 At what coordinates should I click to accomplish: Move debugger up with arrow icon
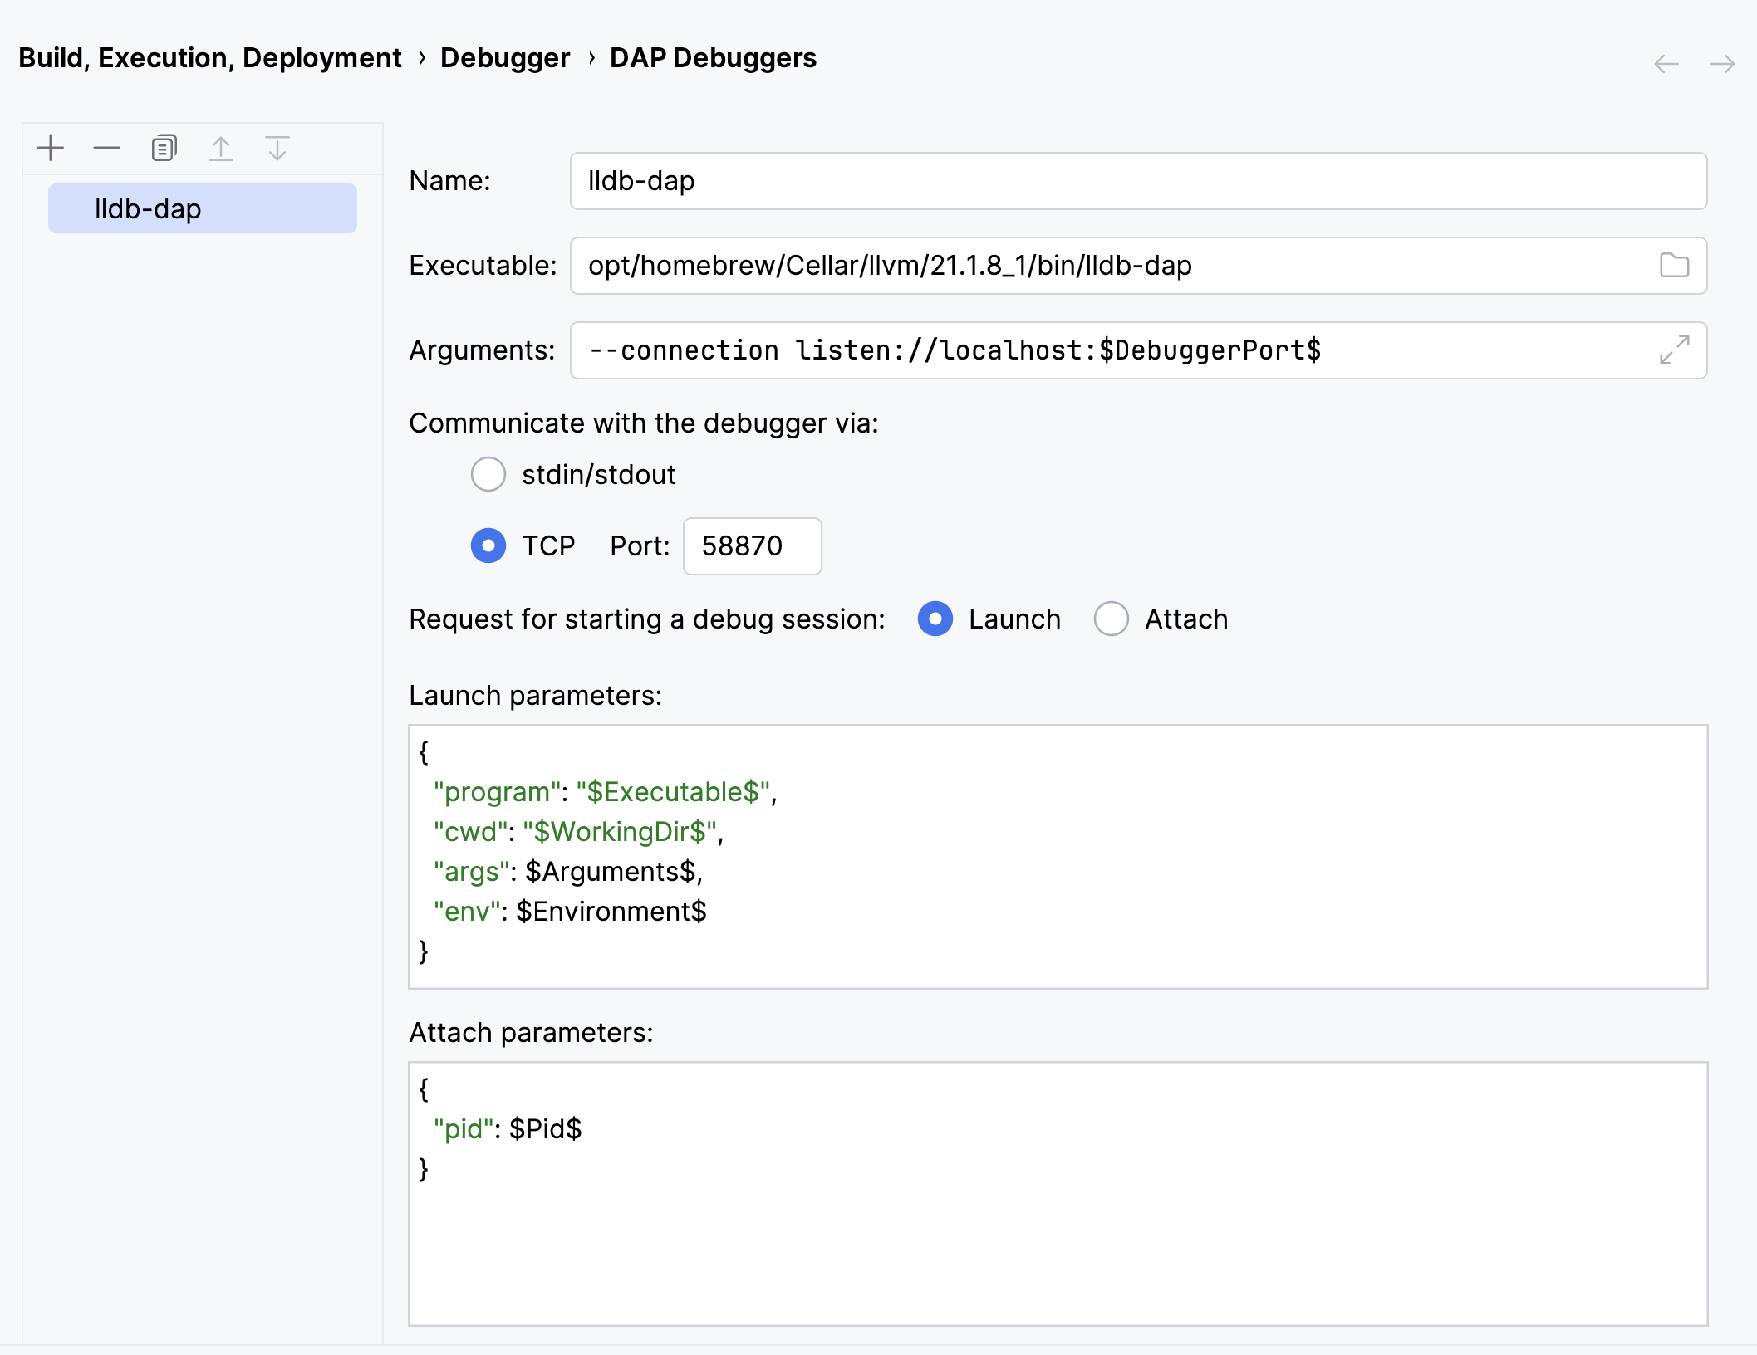221,149
